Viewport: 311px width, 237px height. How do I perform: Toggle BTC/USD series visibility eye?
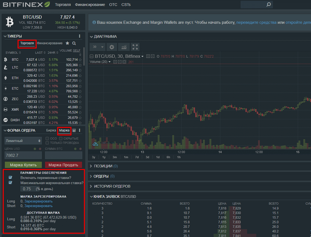pos(148,56)
